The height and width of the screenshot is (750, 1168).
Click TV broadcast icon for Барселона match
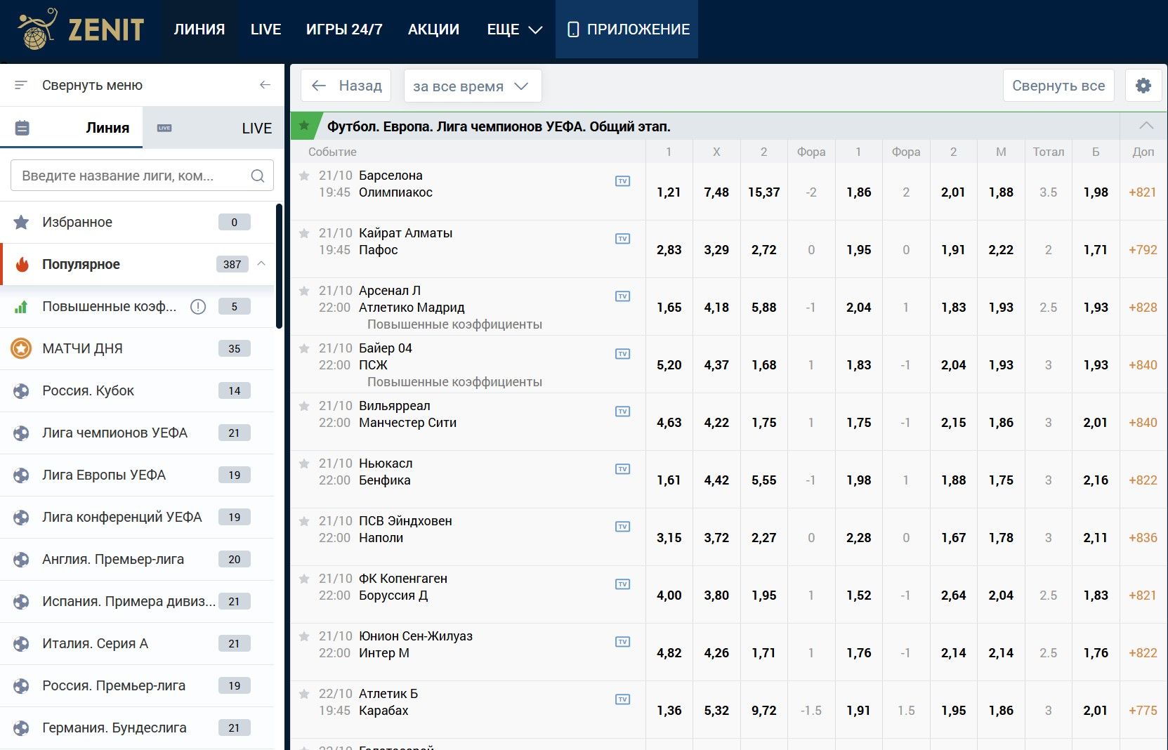click(x=622, y=181)
